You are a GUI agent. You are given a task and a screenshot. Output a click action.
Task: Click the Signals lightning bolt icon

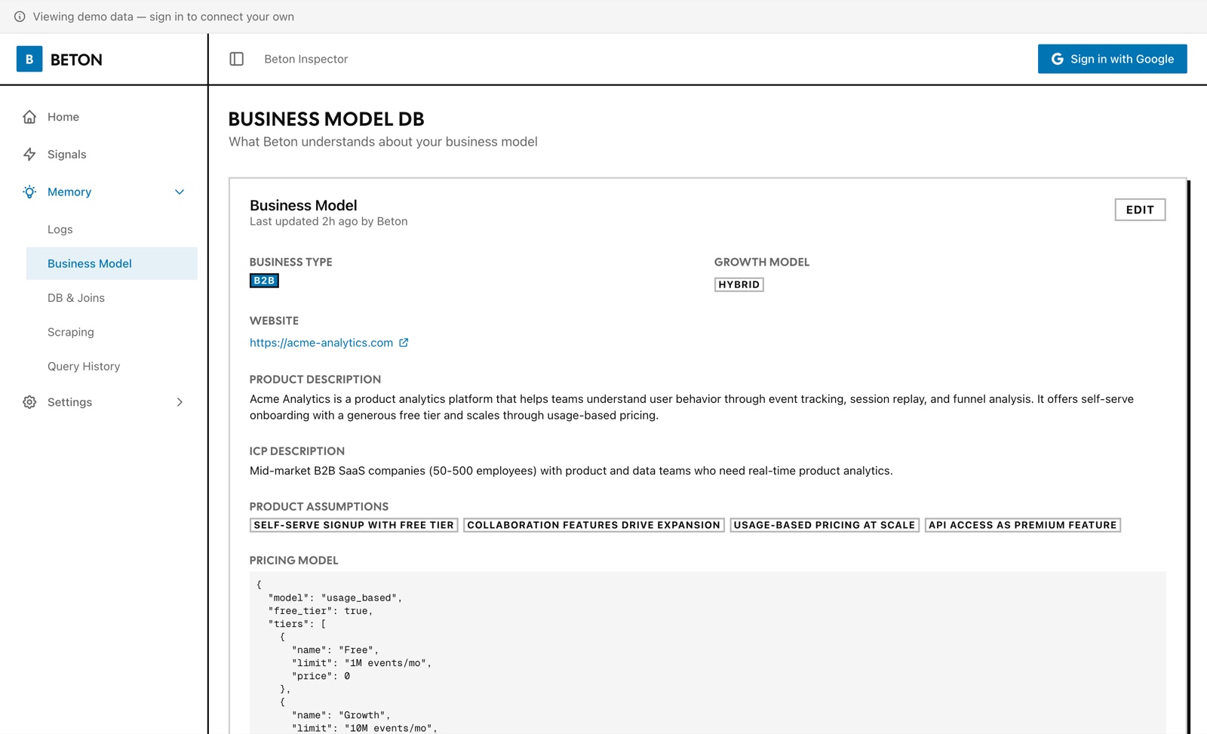pos(29,154)
